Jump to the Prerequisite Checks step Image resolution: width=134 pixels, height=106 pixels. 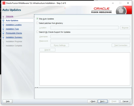click(x=14, y=33)
